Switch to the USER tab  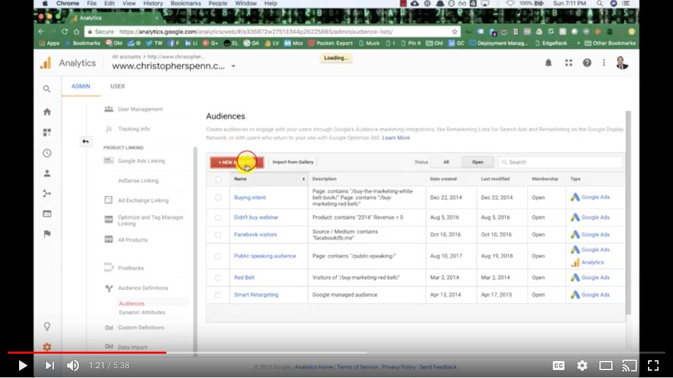point(118,86)
